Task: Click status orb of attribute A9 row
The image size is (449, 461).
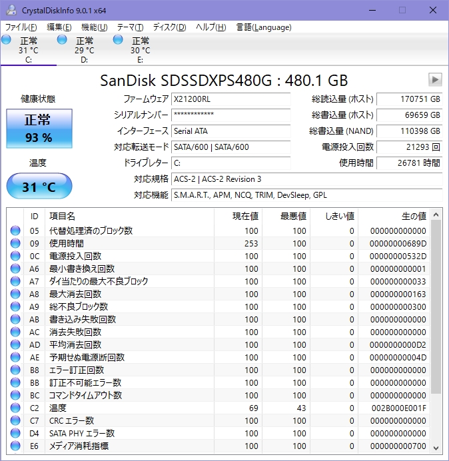Action: [15, 306]
